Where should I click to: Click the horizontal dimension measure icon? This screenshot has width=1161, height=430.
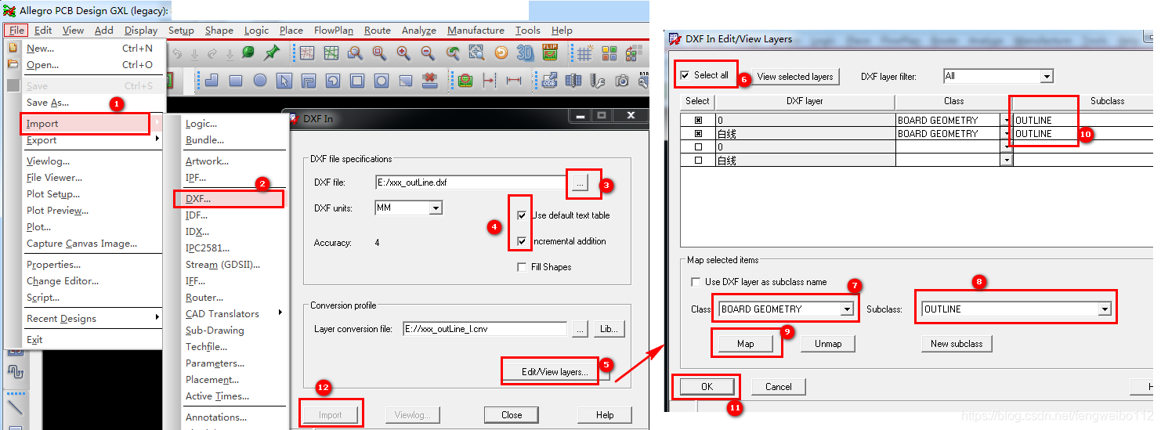[x=513, y=81]
